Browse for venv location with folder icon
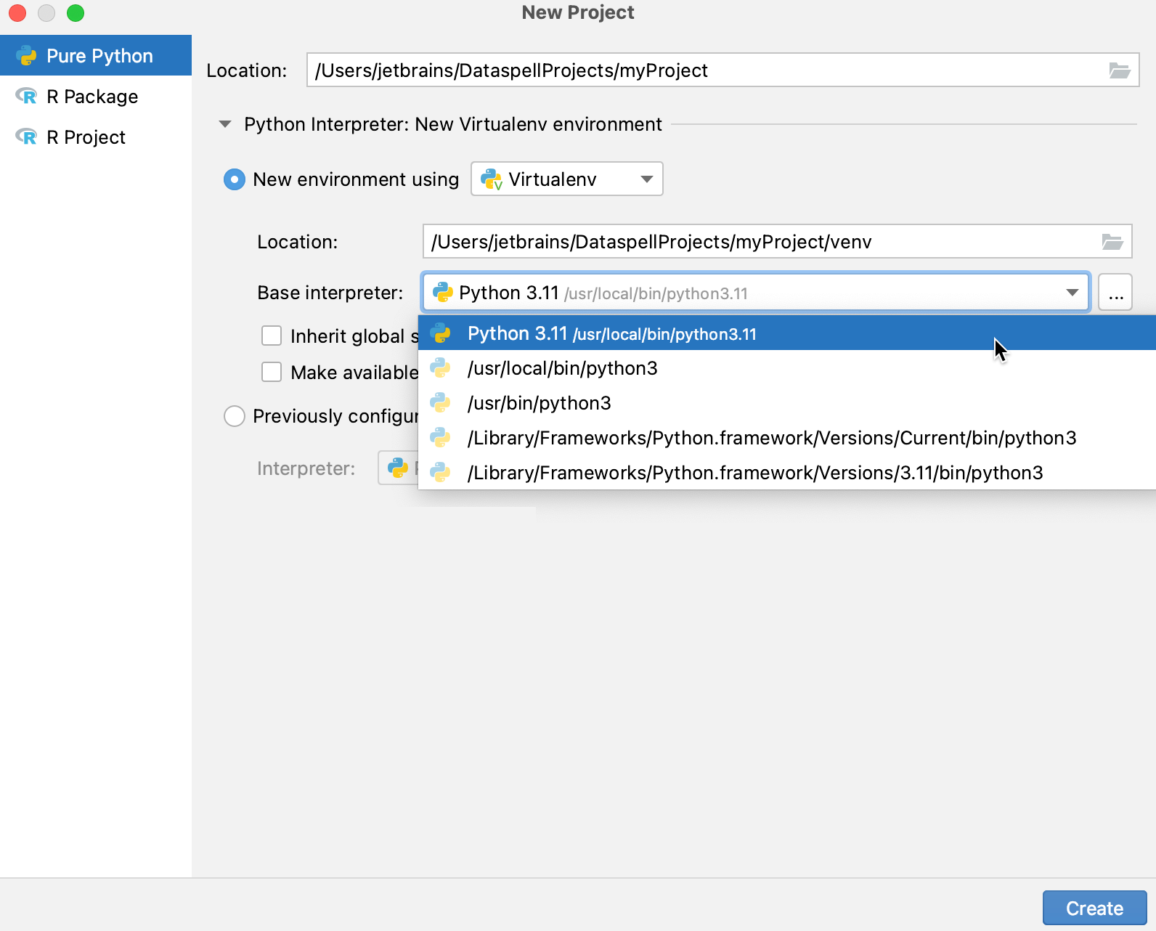 (1112, 242)
